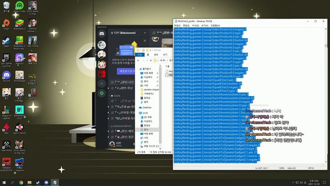Collapse the GENSHIN IMPACT category in Discord
This screenshot has width=330, height=186.
[121, 126]
